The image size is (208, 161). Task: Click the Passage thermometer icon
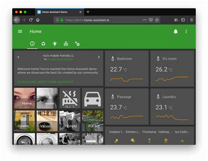tap(113, 97)
